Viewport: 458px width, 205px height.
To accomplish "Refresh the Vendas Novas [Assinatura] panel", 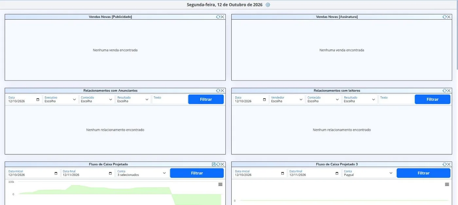I will 445,17.
